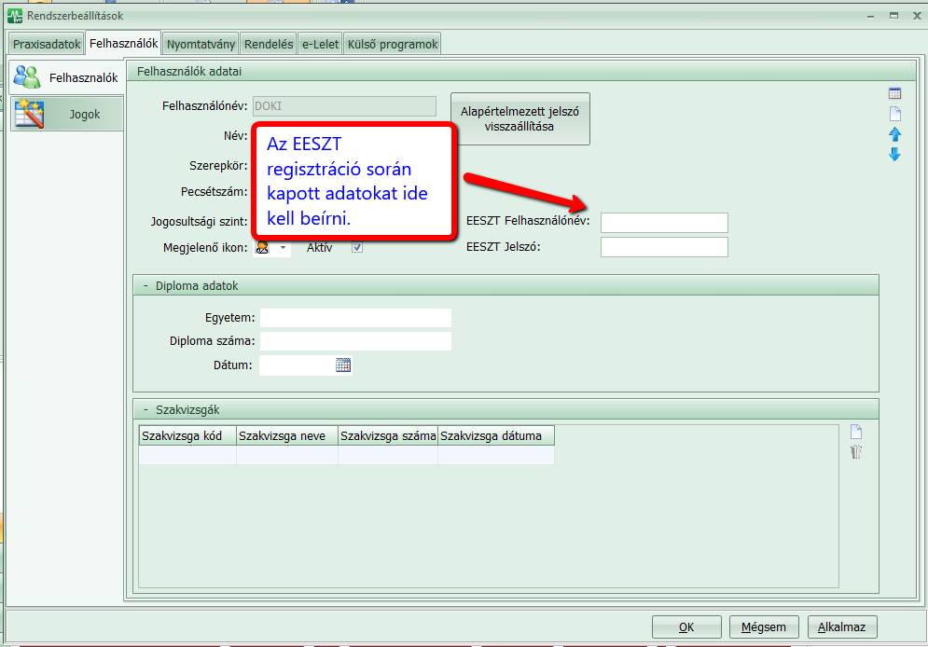Click the blue up arrow icon

[x=894, y=134]
